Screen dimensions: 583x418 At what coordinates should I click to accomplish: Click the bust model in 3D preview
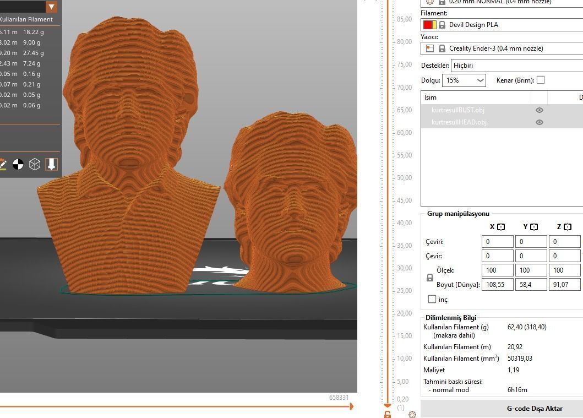pyautogui.click(x=128, y=156)
